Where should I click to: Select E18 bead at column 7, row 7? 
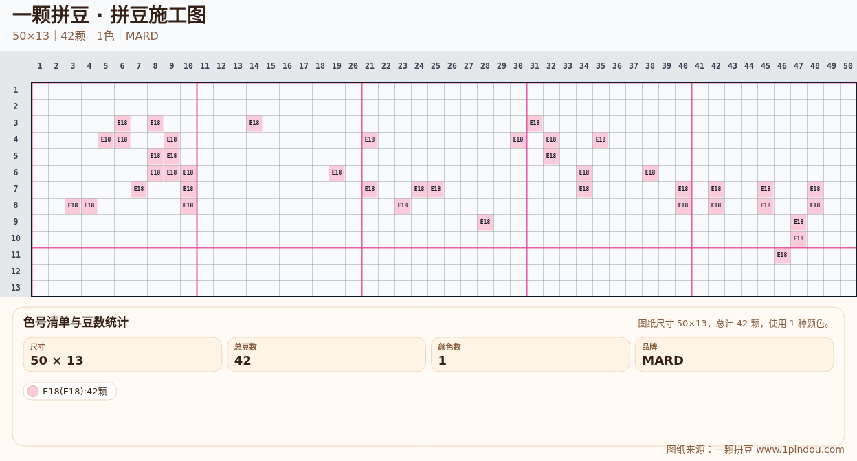139,190
